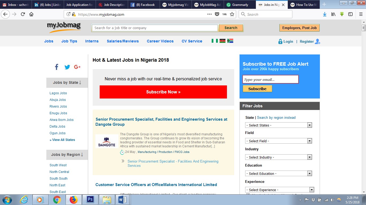Click the job title or company search field
Image resolution: width=366 pixels, height=205 pixels.
(x=155, y=28)
